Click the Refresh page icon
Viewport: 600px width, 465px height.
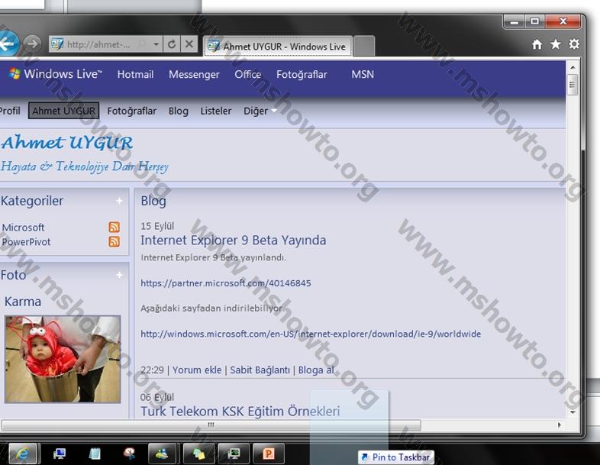(x=172, y=44)
